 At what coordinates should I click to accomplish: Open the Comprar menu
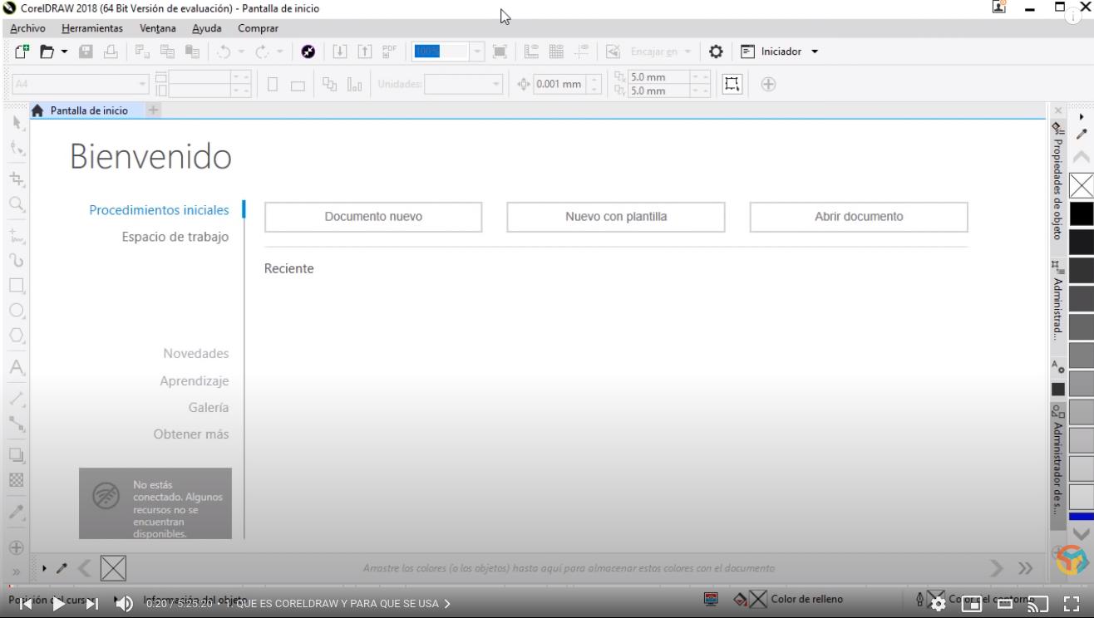coord(258,28)
